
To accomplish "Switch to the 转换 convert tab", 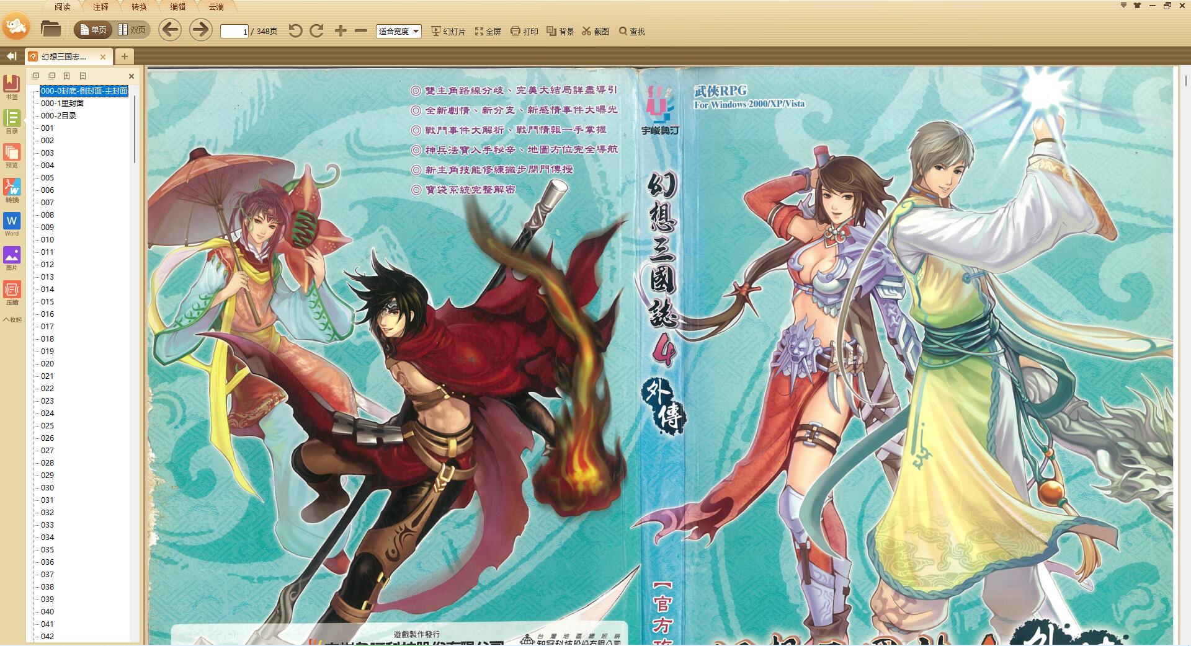I will pos(139,7).
